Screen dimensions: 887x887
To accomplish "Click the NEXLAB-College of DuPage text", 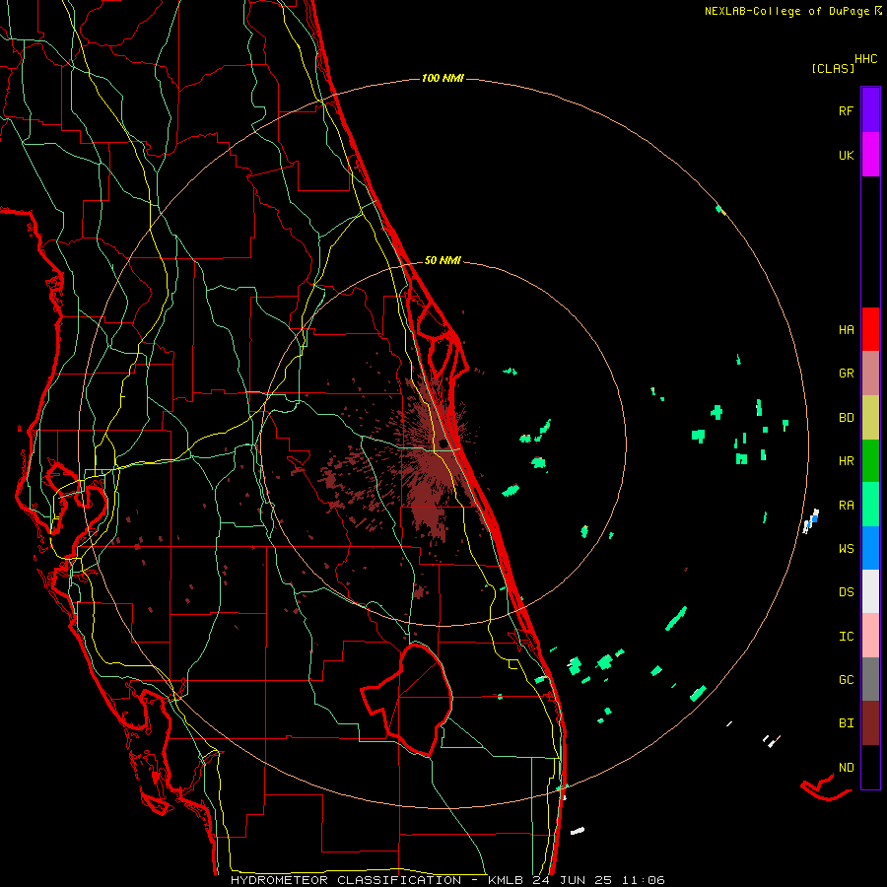I will click(788, 11).
